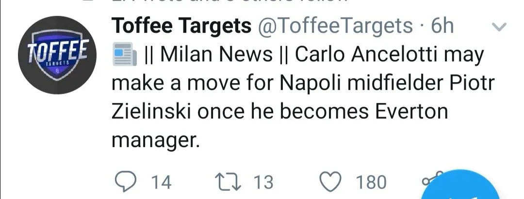
Task: Tap the like count of 180
Action: [371, 182]
